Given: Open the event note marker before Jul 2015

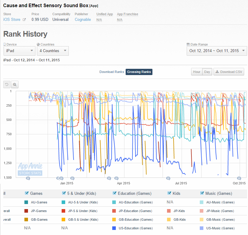Looking at the screenshot, I should pyautogui.click(x=168, y=178).
